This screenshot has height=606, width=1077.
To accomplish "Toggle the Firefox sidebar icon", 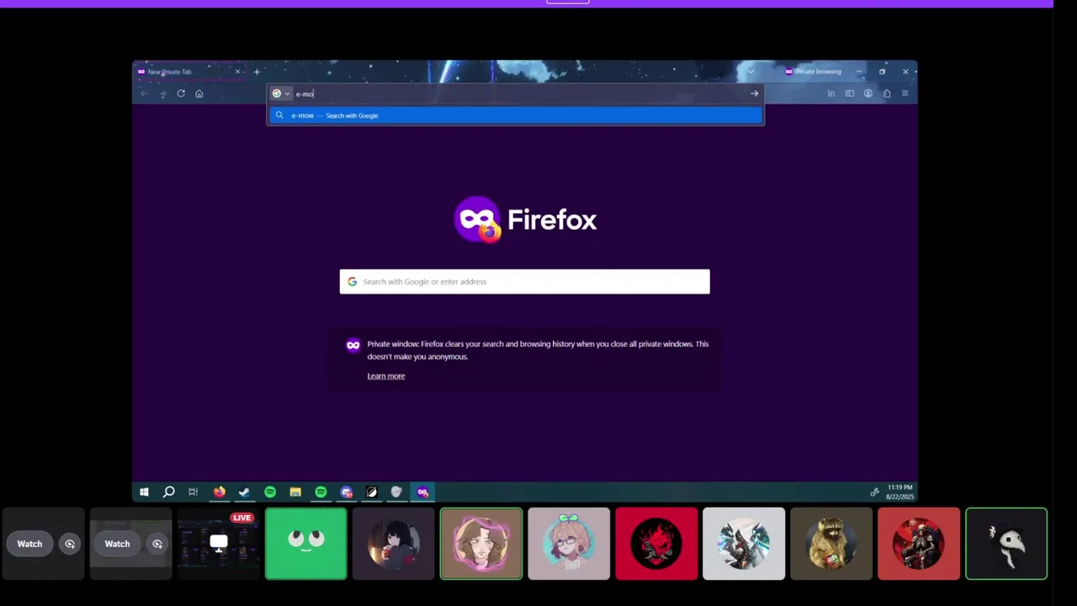I will (850, 93).
